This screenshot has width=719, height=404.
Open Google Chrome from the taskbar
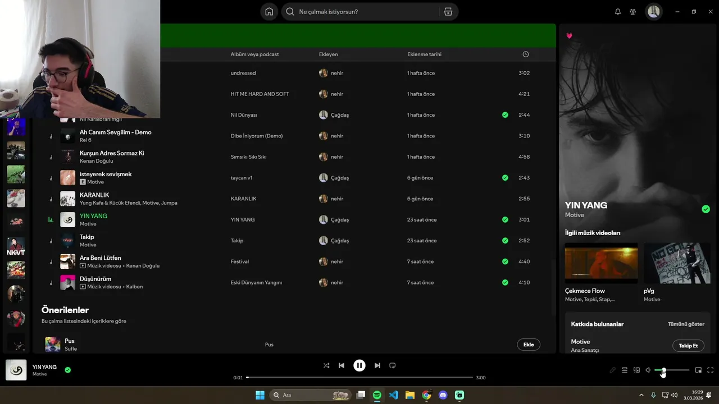point(426,395)
